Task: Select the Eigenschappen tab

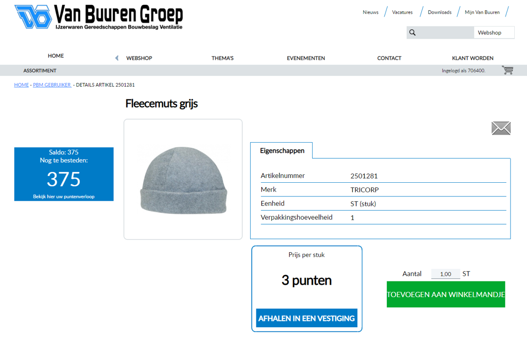Action: click(281, 151)
